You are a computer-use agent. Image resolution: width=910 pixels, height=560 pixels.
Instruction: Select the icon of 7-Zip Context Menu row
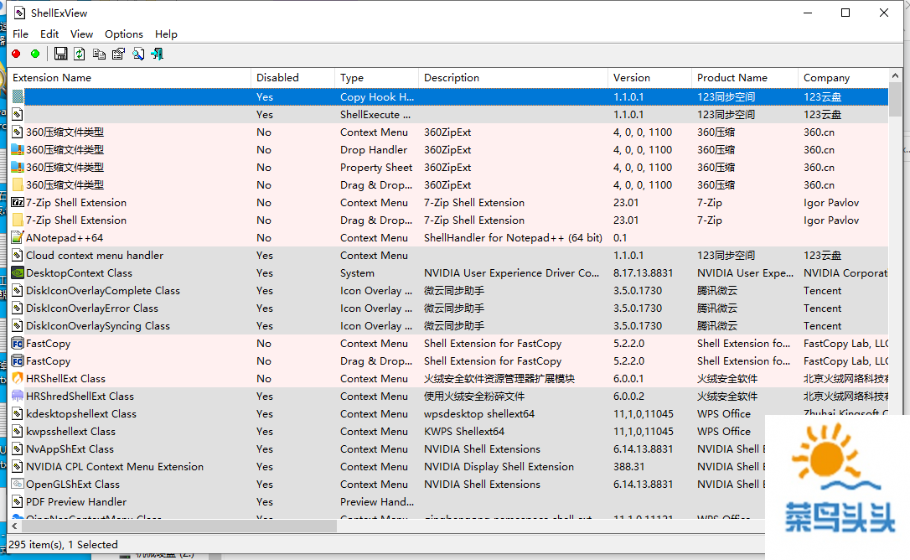[x=18, y=203]
